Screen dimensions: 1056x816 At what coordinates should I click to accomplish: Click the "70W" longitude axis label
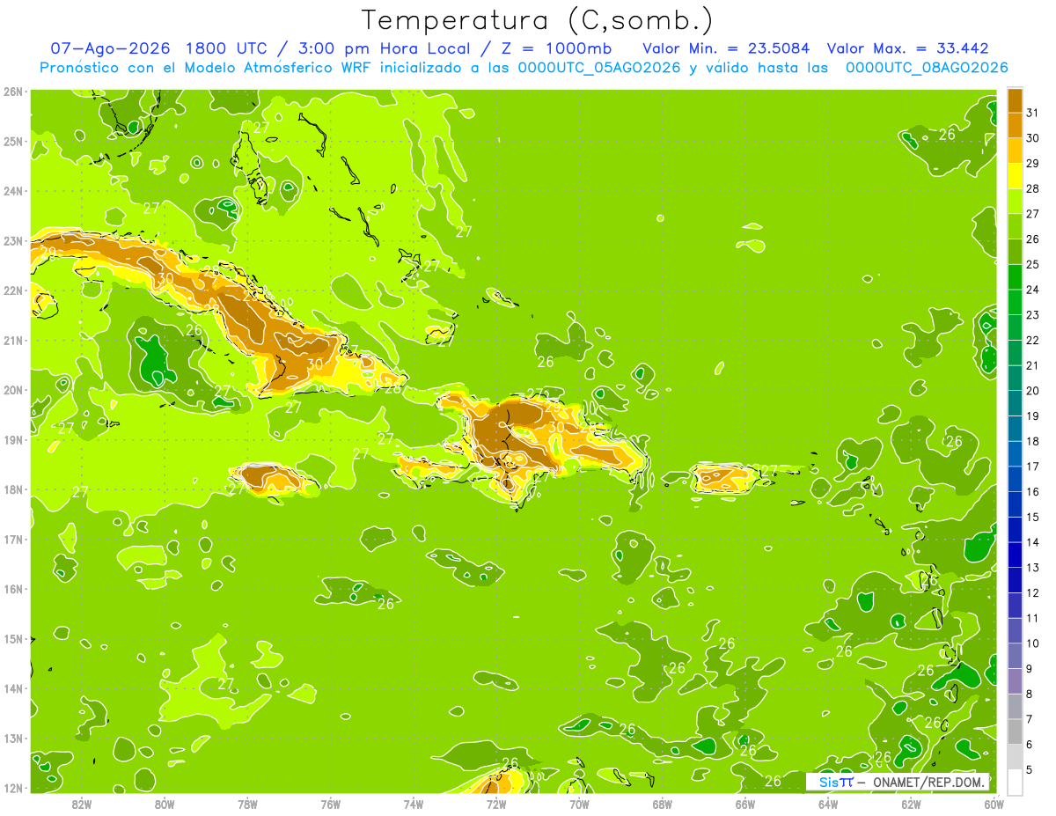pyautogui.click(x=579, y=804)
